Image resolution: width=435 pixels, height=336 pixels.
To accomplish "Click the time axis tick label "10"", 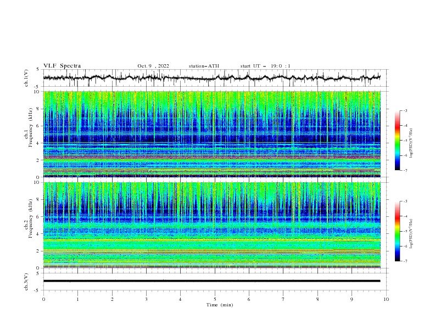I will [x=386, y=299].
